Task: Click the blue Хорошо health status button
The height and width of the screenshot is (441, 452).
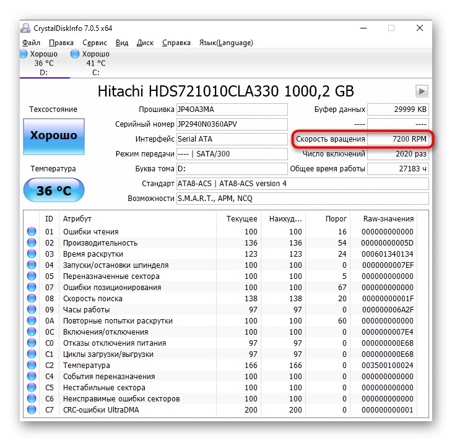Action: point(54,137)
